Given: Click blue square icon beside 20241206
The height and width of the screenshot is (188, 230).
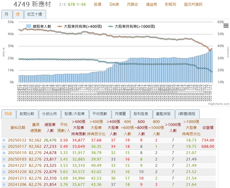Looking at the screenshot, I should click(x=4, y=185).
